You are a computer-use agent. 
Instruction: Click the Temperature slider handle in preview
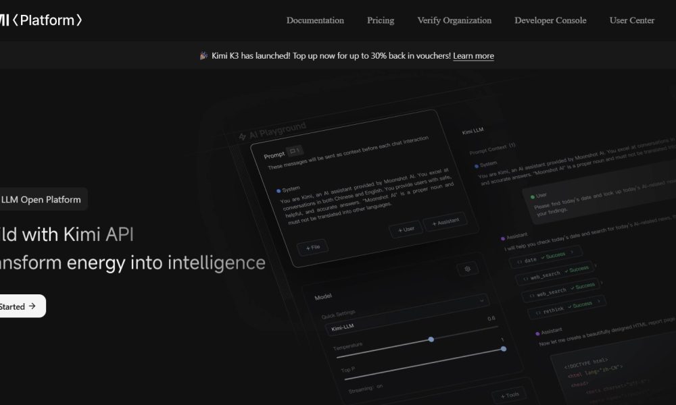click(x=431, y=340)
